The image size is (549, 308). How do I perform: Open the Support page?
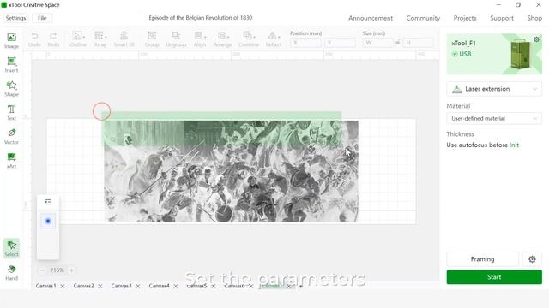pyautogui.click(x=502, y=18)
